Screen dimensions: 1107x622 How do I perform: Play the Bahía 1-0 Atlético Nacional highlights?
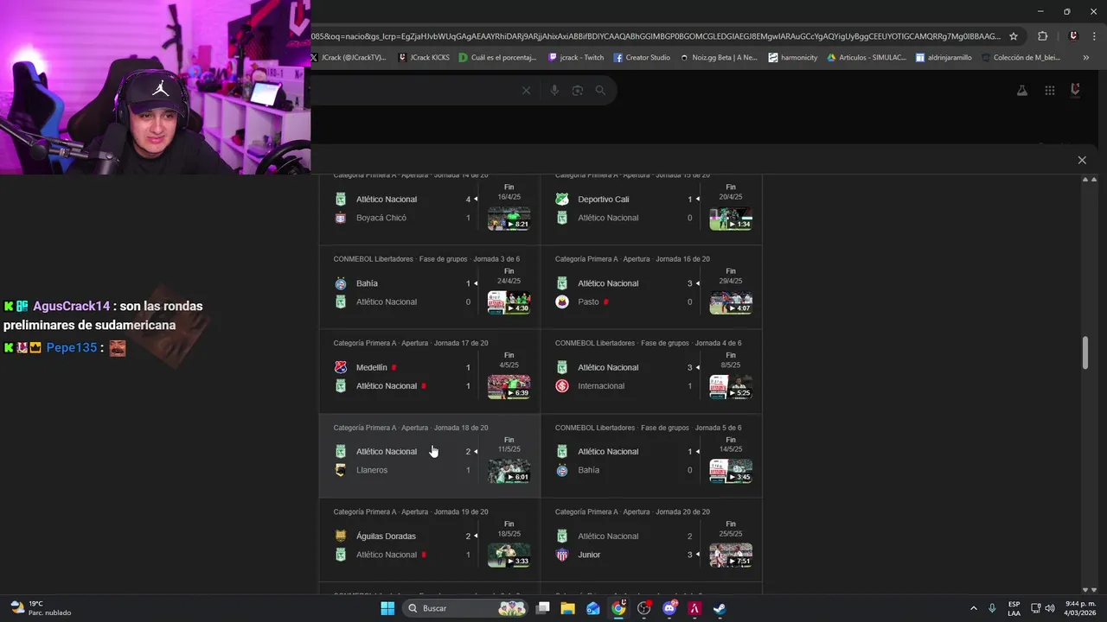(x=509, y=302)
